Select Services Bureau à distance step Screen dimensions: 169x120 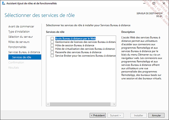24,52
